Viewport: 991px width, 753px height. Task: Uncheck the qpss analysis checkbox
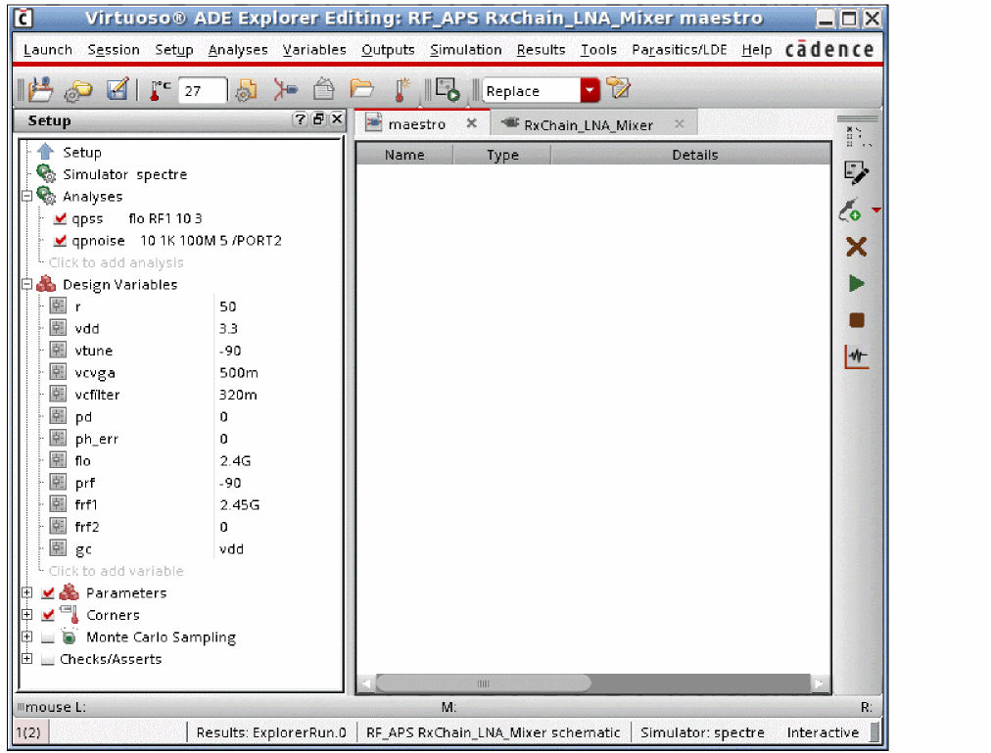(61, 219)
